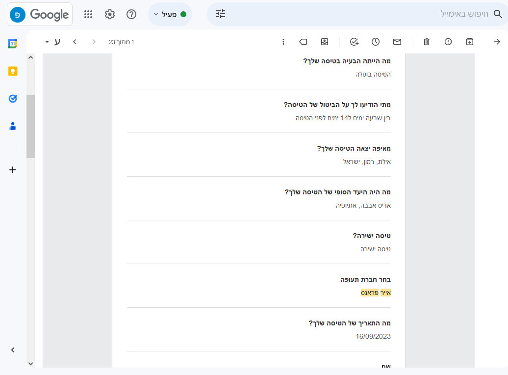Delete this email with trash icon
The height and width of the screenshot is (375, 508).
point(427,42)
